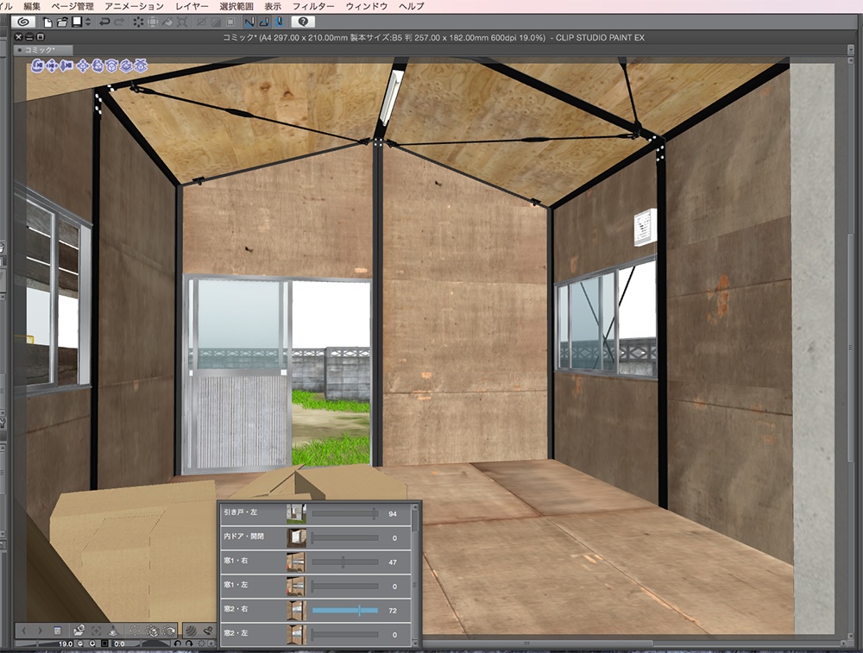863x653 pixels.
Task: Click the Deselect toolbar icon
Action: pos(201,22)
